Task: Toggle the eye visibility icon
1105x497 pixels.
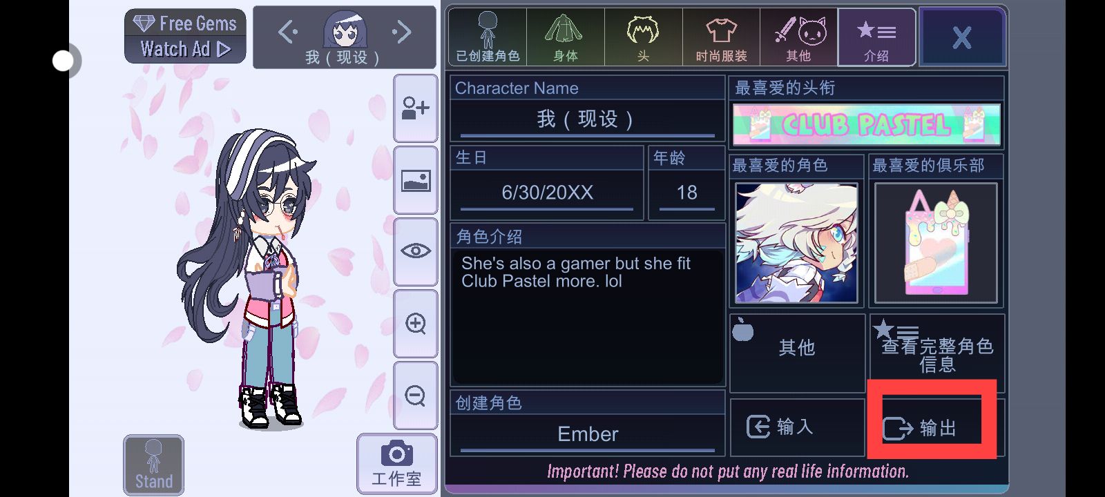Action: click(x=416, y=251)
